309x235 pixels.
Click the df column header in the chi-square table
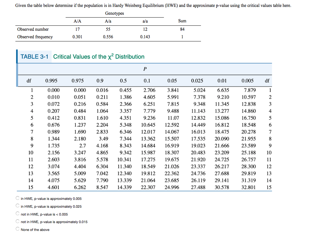click(x=29, y=81)
